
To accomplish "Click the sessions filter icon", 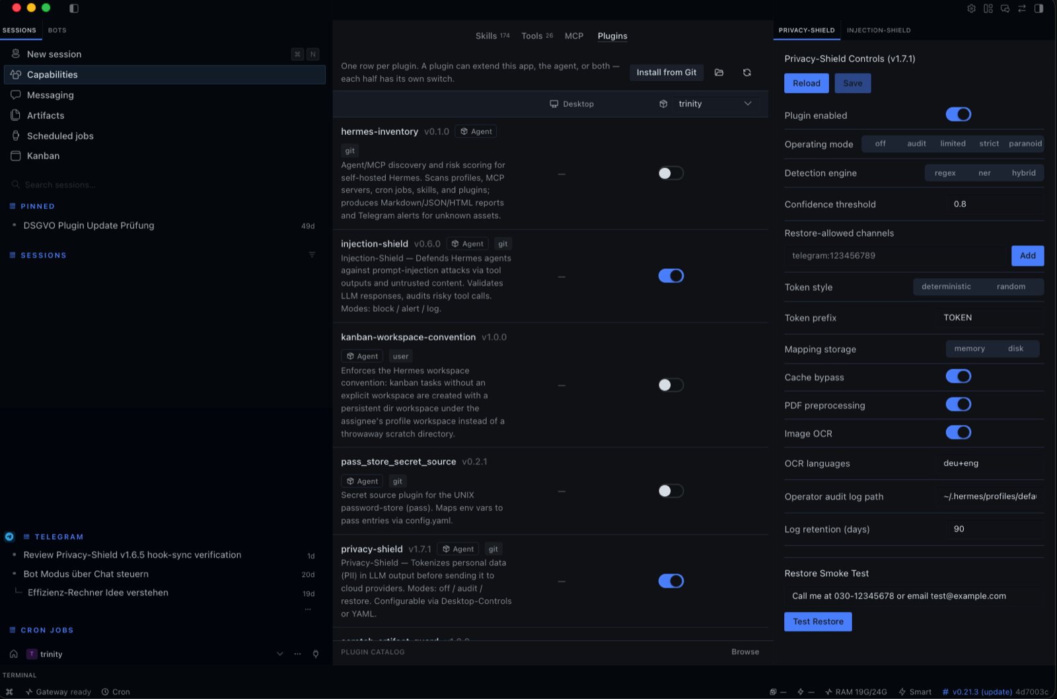I will [x=312, y=255].
